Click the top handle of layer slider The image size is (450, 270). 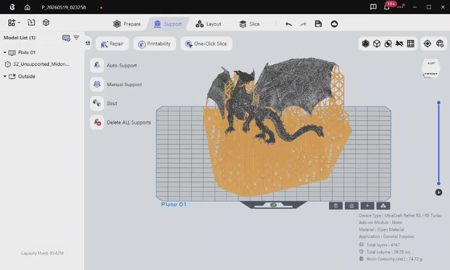coord(439,103)
